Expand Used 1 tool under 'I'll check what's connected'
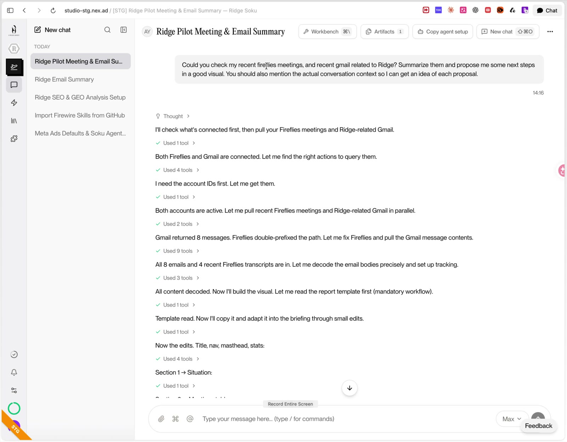Image resolution: width=567 pixels, height=442 pixels. (x=175, y=143)
